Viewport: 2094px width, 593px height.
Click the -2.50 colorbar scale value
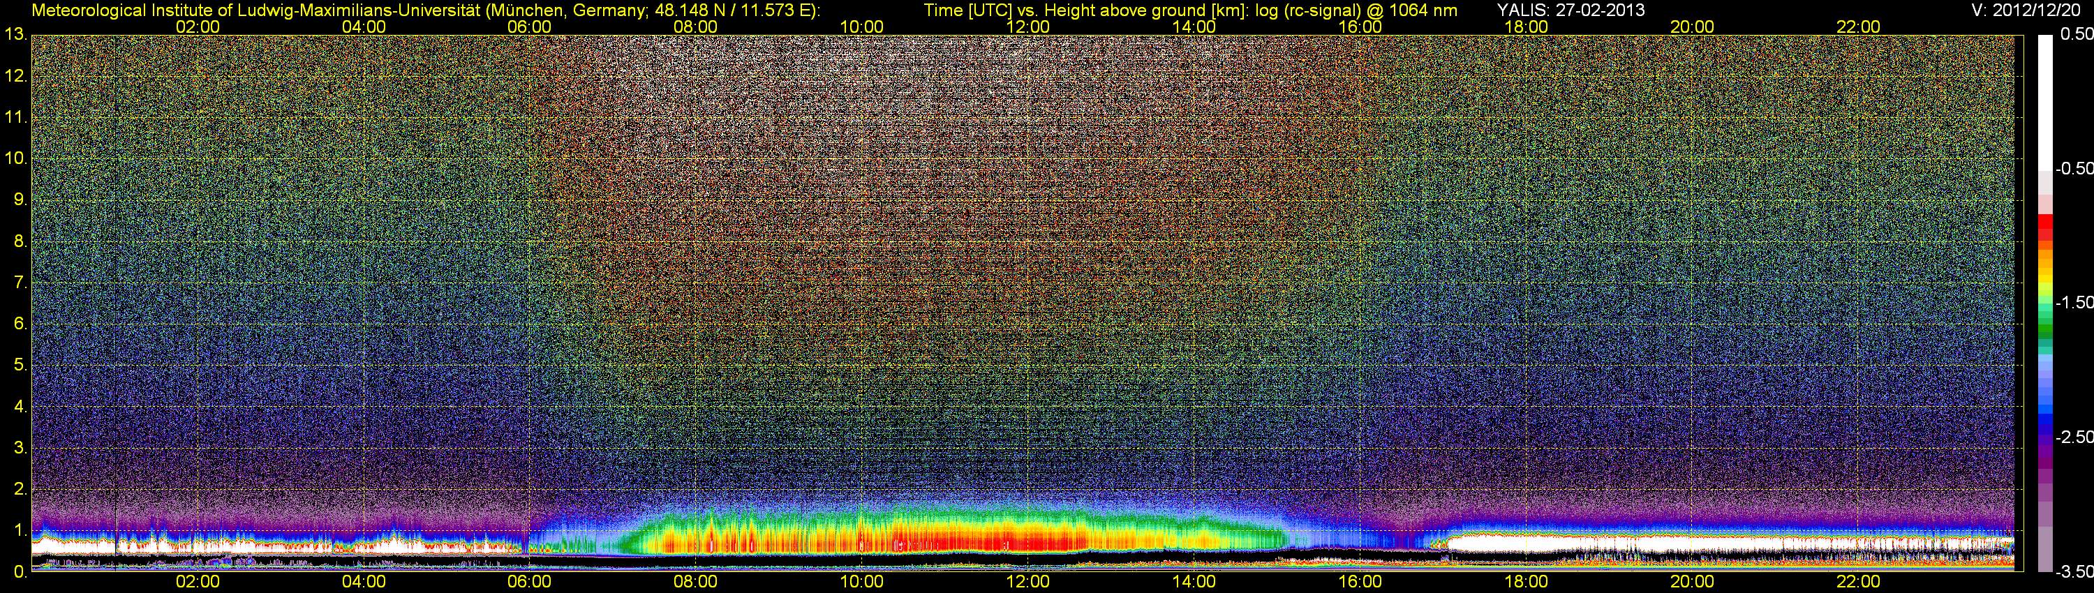[x=2074, y=437]
